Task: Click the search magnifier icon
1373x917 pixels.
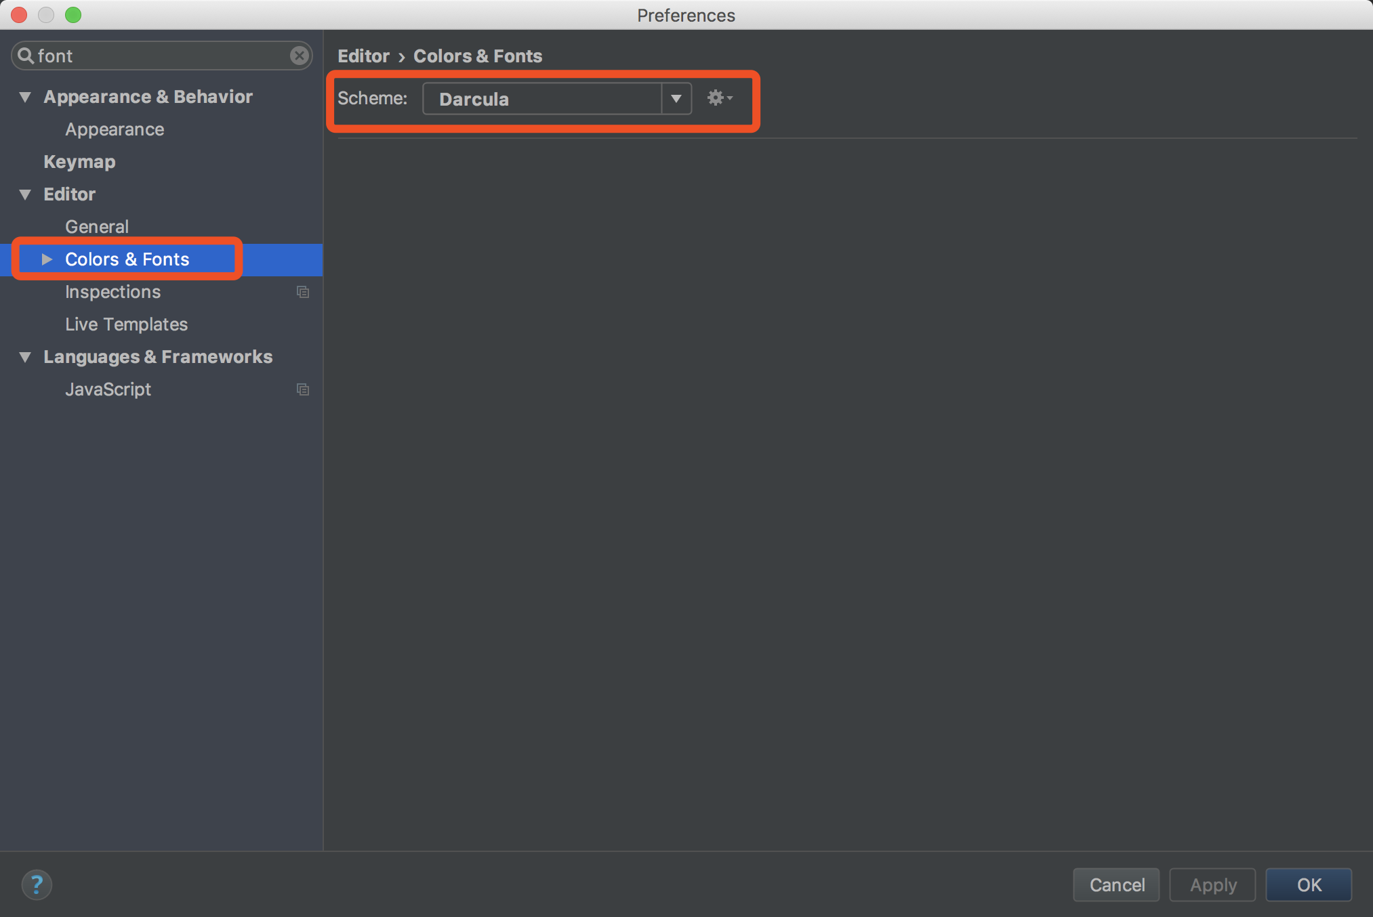Action: click(25, 56)
